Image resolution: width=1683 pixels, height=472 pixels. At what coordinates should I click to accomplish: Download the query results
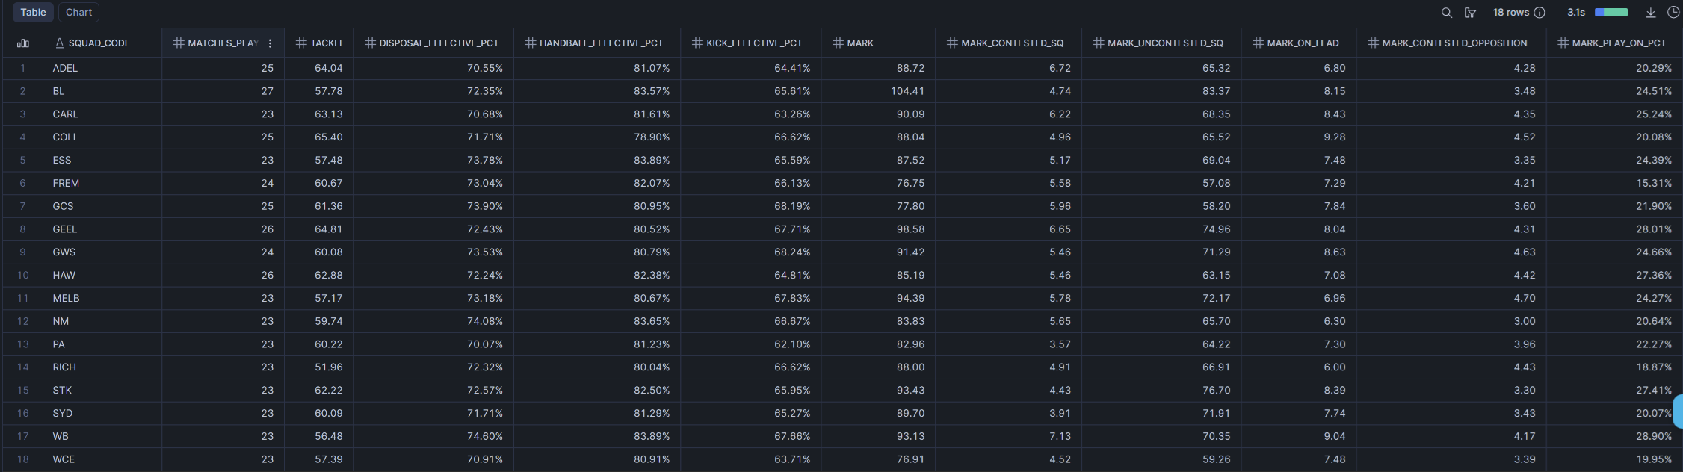coord(1651,13)
